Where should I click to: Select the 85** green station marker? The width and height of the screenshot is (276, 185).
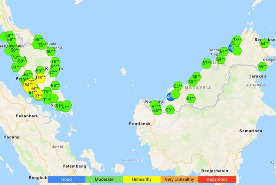[38, 39]
